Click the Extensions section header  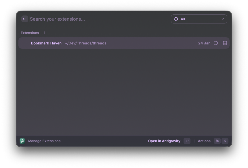pos(30,33)
